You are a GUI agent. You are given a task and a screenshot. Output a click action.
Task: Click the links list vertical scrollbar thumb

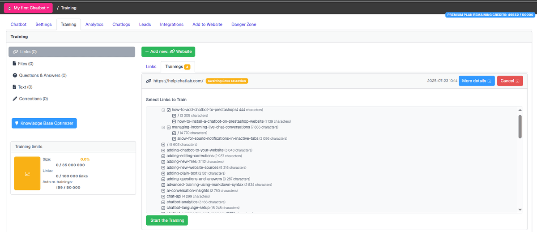tap(520, 126)
